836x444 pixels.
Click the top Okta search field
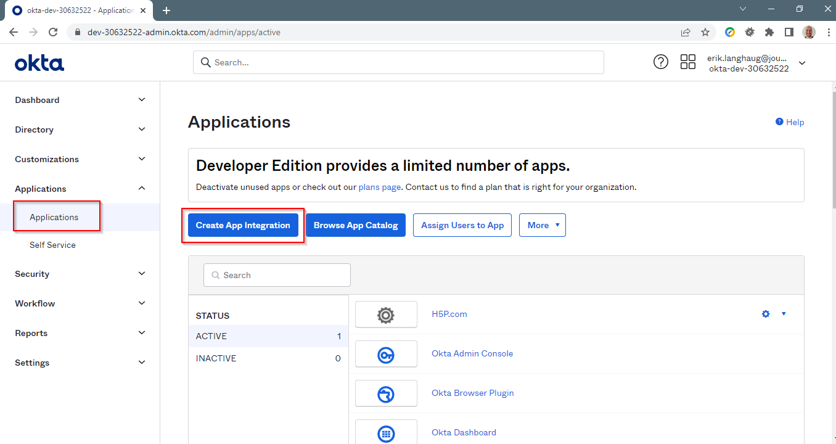[x=398, y=62]
